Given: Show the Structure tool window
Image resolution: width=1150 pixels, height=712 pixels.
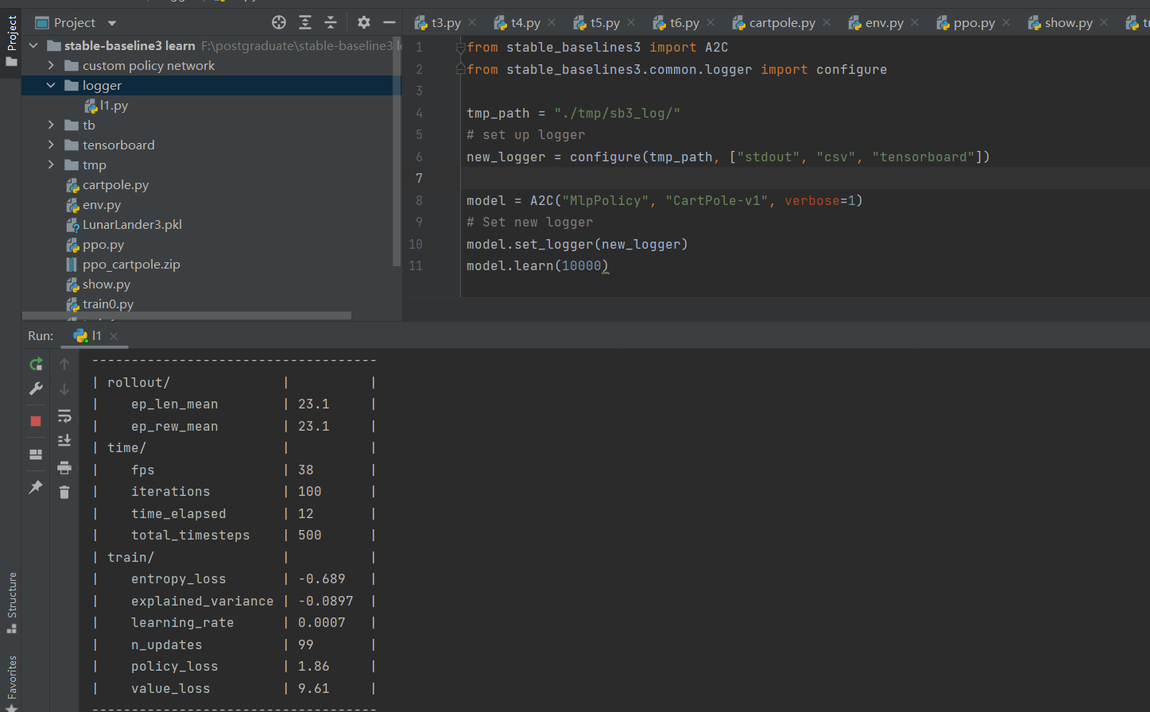Looking at the screenshot, I should tap(11, 606).
